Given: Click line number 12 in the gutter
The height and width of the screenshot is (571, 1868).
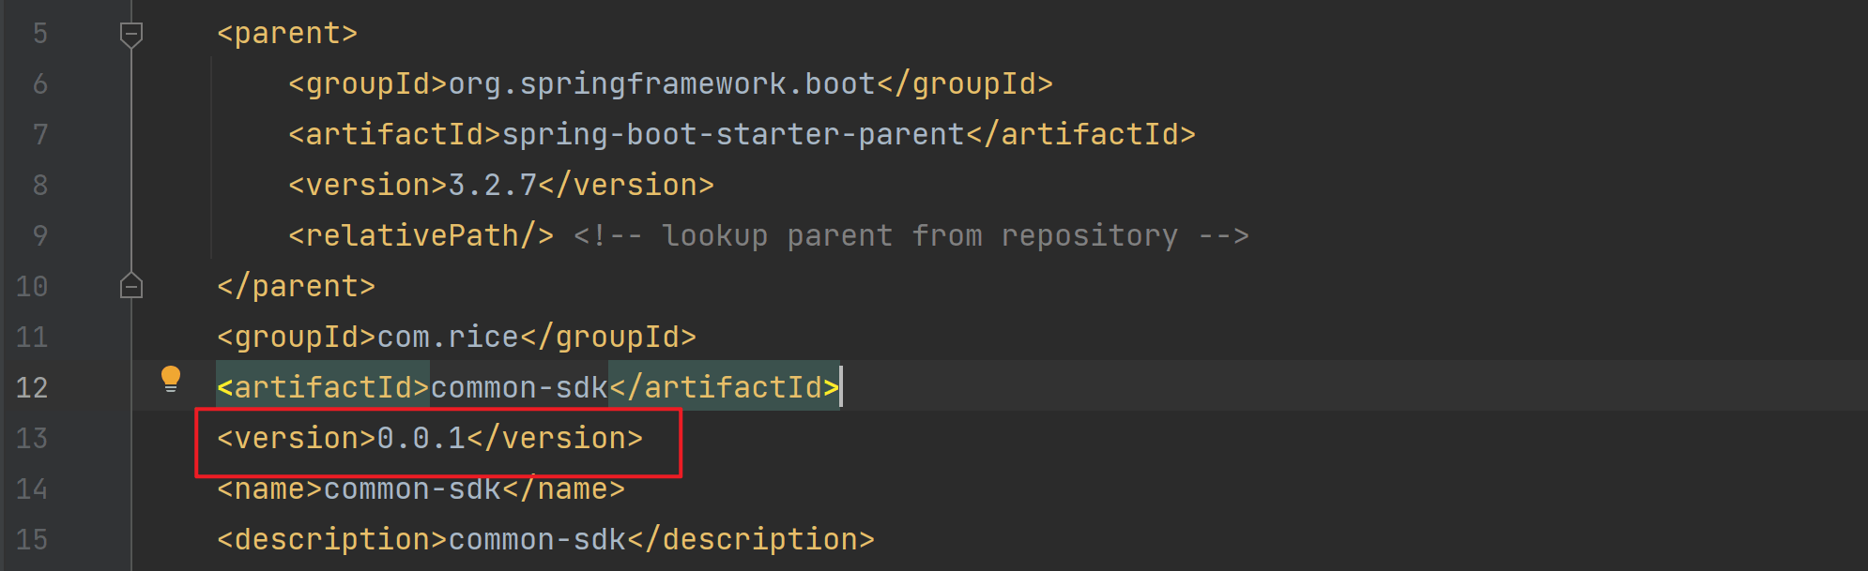Looking at the screenshot, I should 32,387.
